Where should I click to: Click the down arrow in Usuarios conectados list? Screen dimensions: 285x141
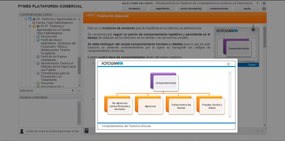[x=79, y=123]
